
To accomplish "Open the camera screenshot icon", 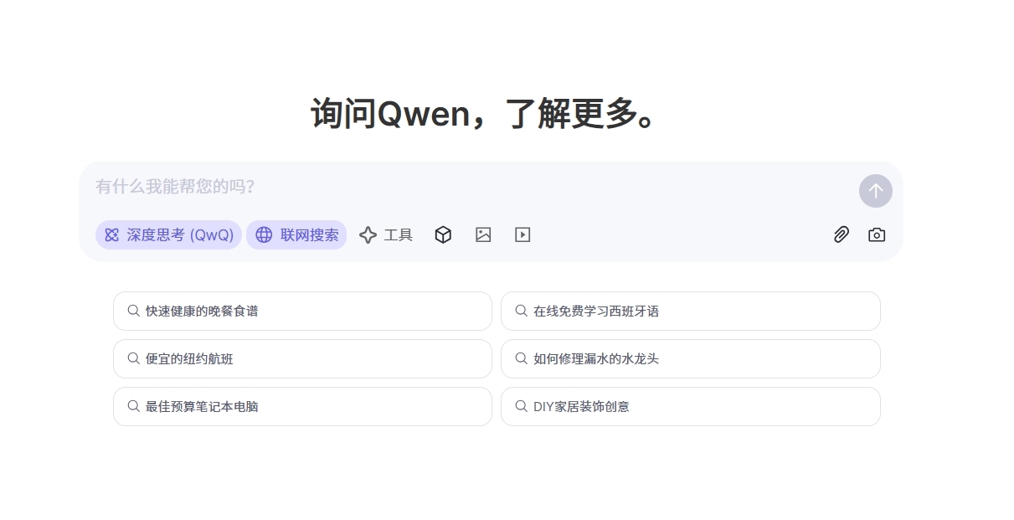I will tap(877, 235).
